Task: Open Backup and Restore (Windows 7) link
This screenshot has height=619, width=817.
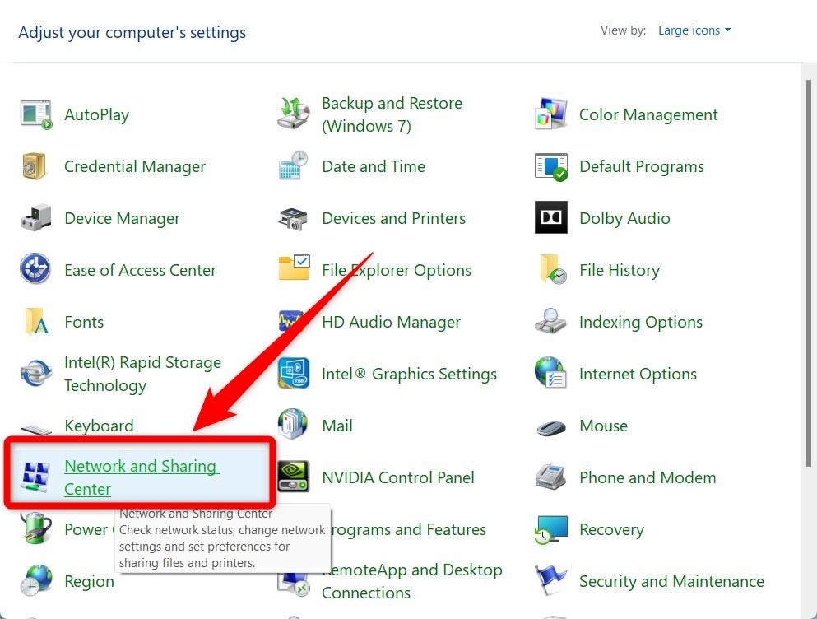Action: 392,114
